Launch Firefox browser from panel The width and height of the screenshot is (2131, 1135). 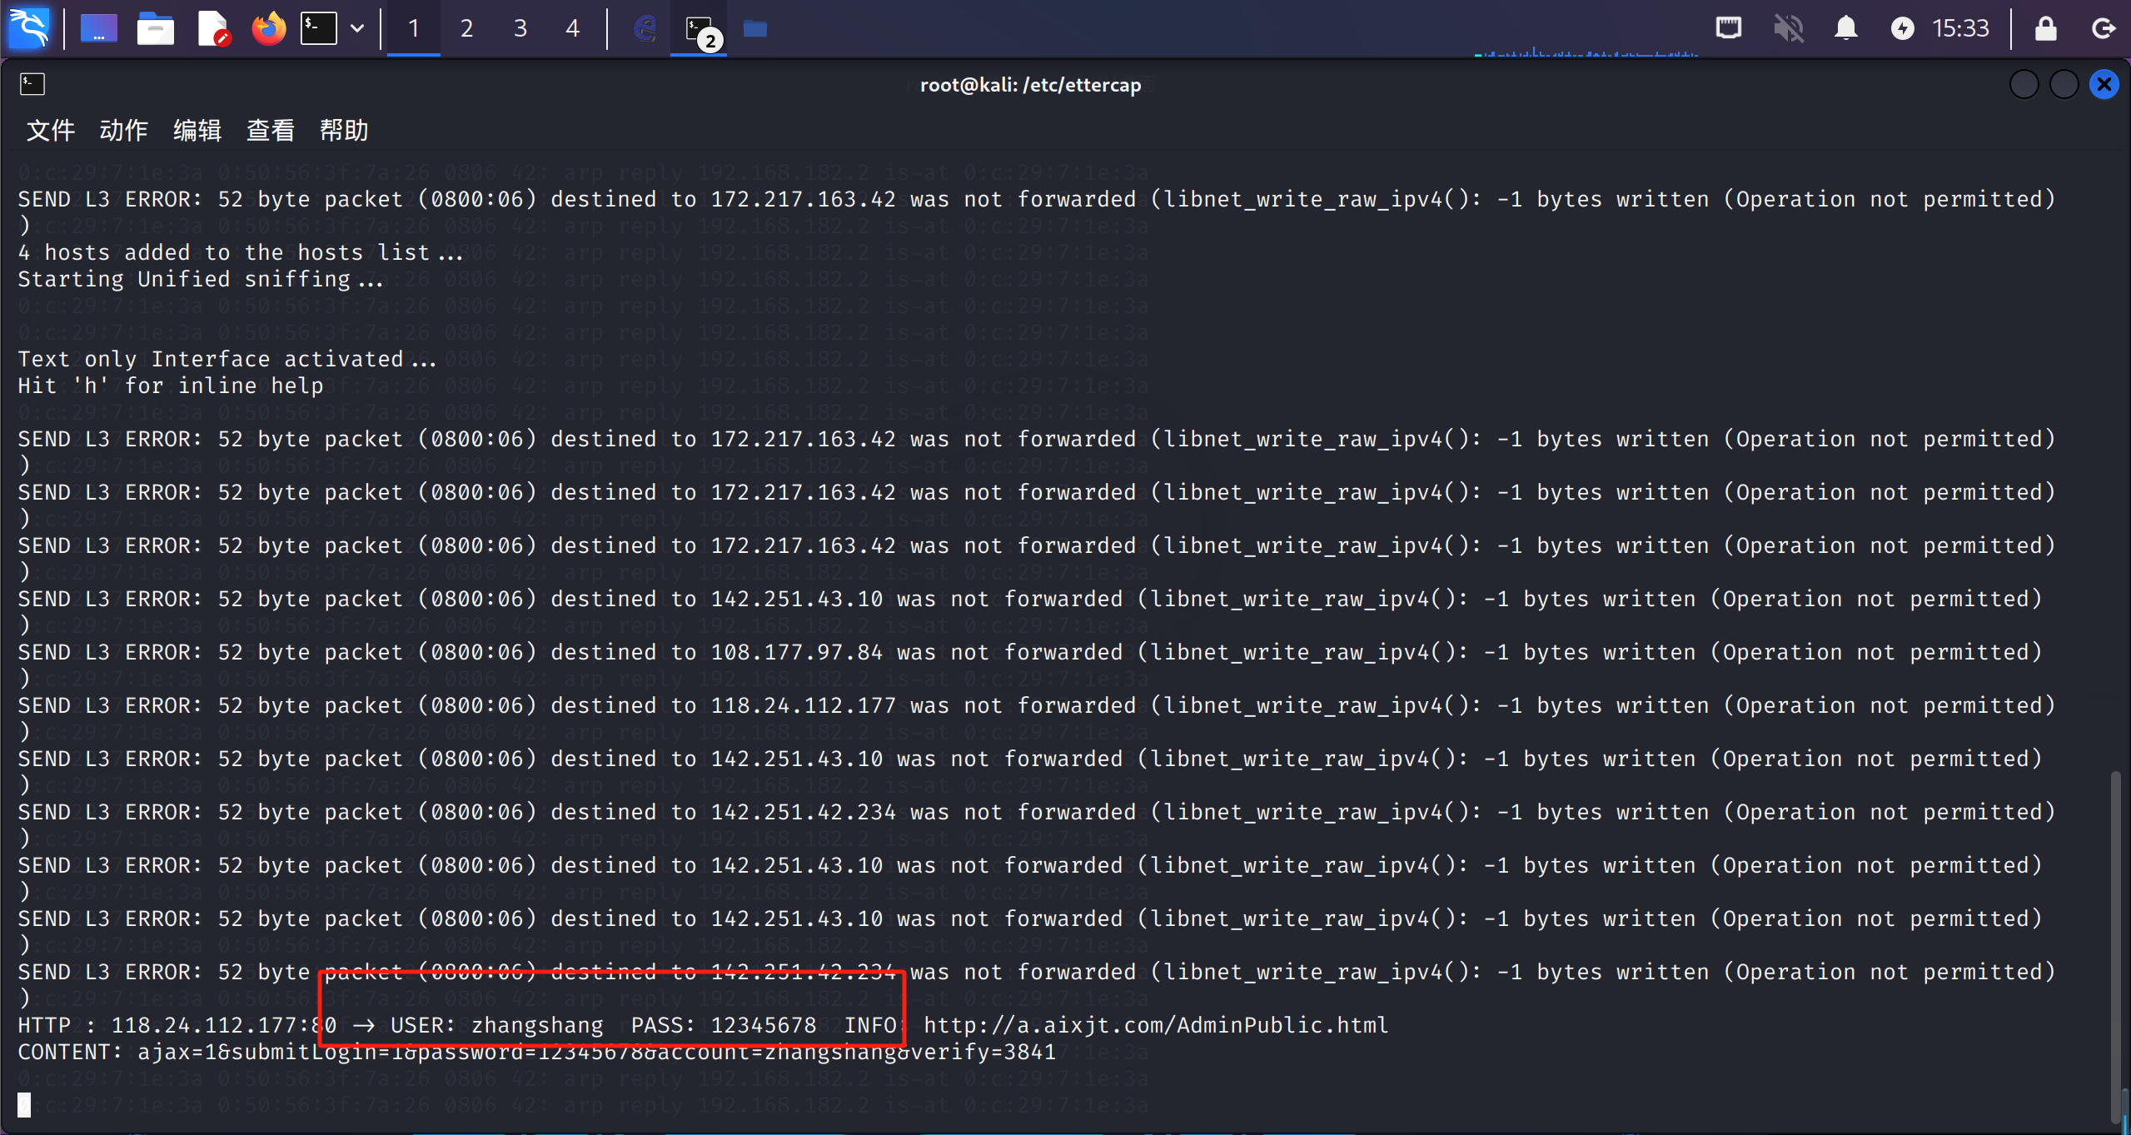[268, 28]
